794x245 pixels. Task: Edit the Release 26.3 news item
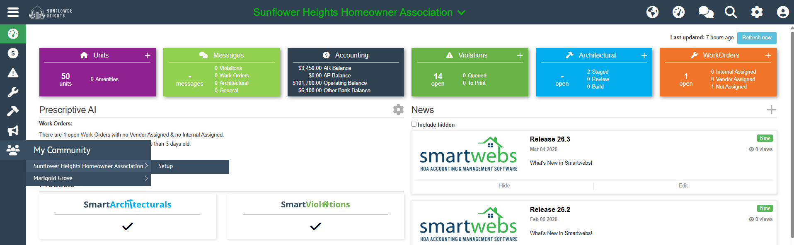pyautogui.click(x=683, y=186)
